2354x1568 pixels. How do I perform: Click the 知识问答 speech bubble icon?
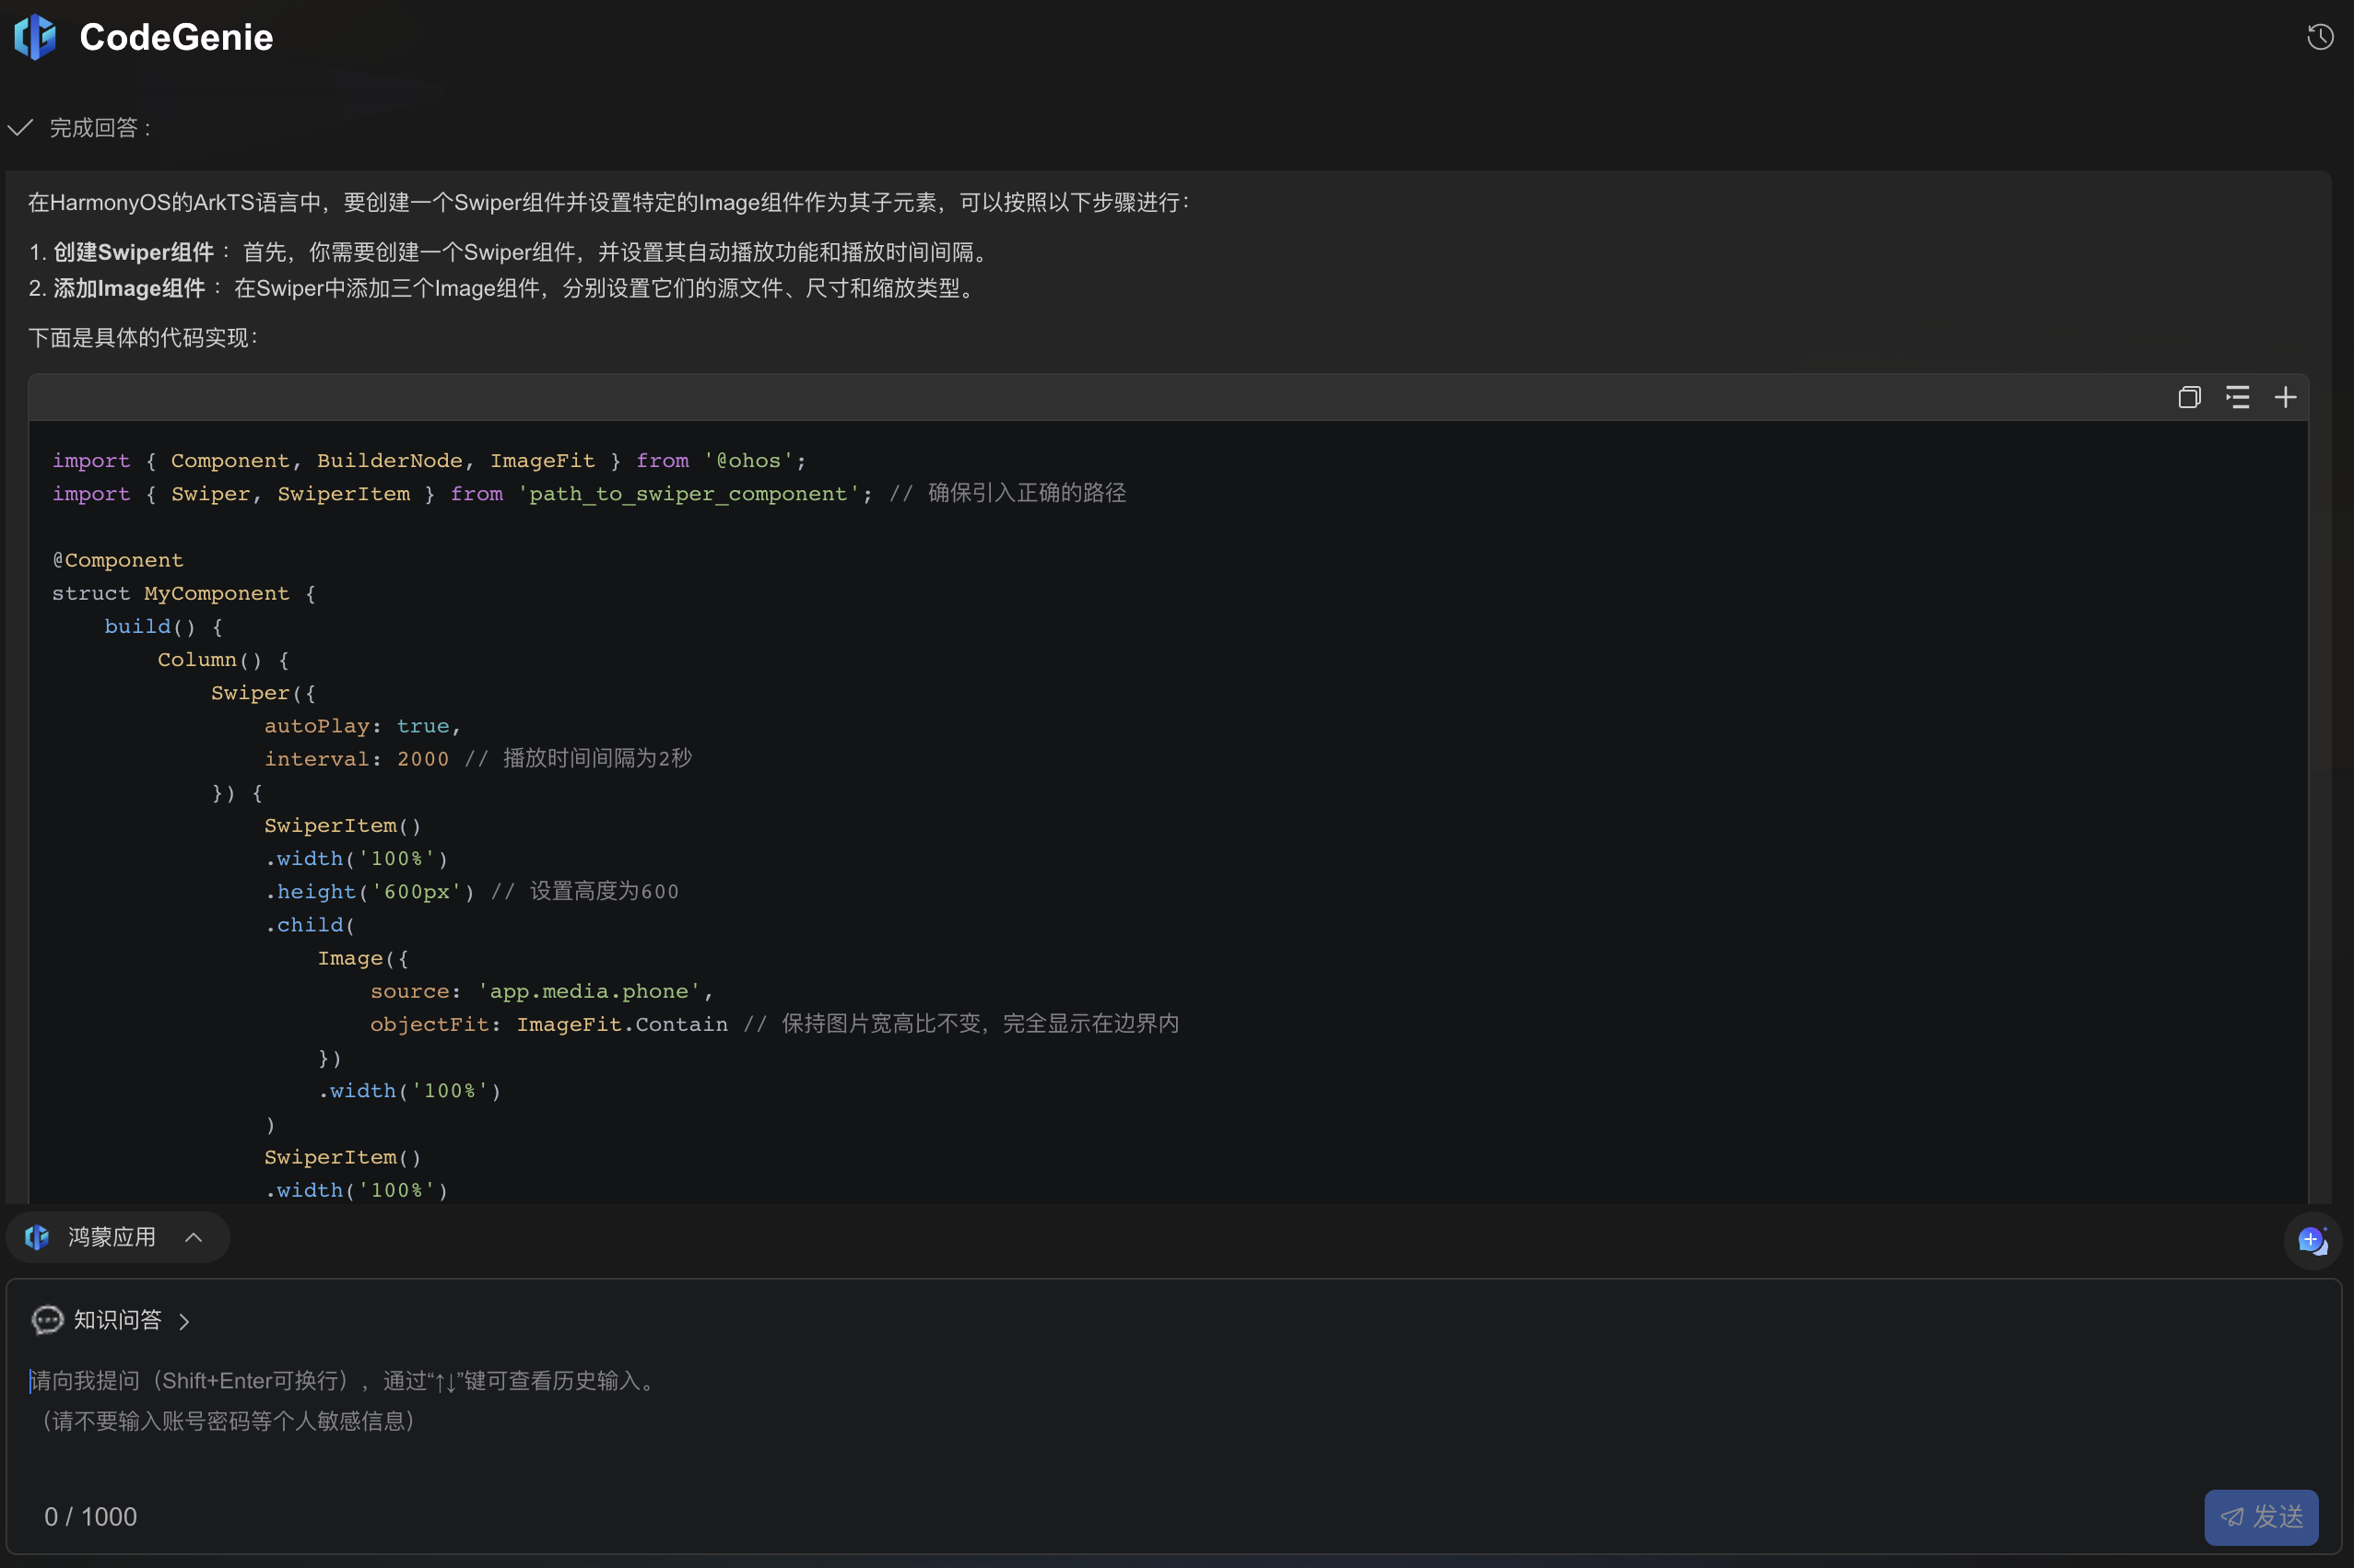tap(47, 1320)
